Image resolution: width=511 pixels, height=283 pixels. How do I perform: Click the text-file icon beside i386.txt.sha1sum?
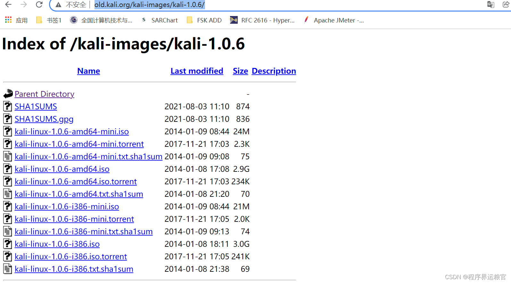click(8, 269)
